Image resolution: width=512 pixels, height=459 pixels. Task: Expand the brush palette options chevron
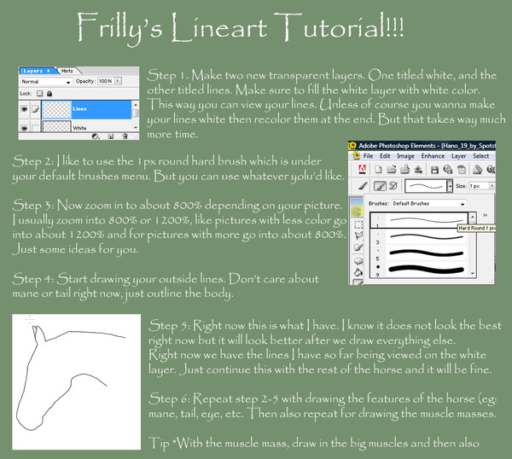(x=486, y=215)
